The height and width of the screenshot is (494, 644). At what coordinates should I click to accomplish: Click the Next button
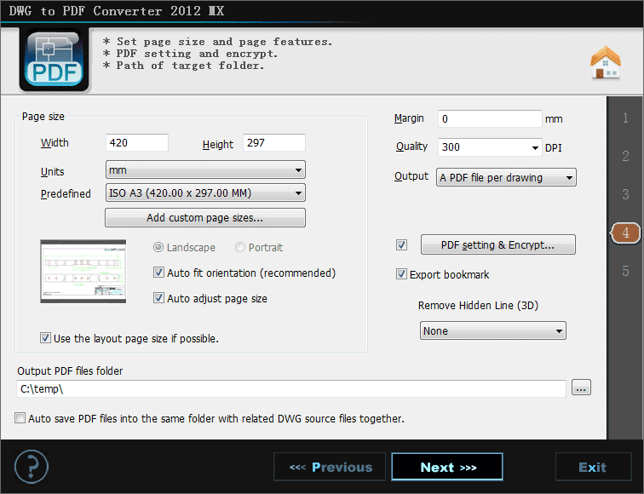pyautogui.click(x=447, y=467)
